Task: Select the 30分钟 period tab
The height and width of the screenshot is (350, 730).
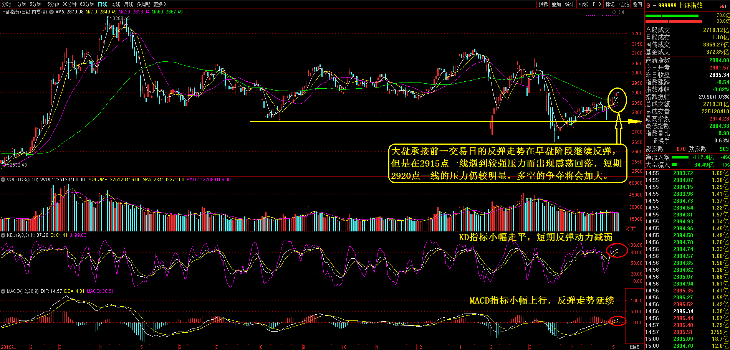Action: pyautogui.click(x=70, y=4)
